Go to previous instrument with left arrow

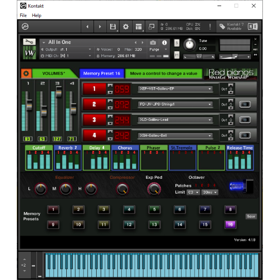(88, 27)
